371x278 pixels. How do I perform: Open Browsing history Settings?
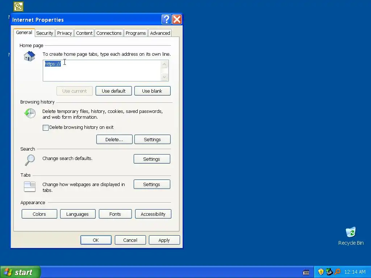[x=153, y=139]
